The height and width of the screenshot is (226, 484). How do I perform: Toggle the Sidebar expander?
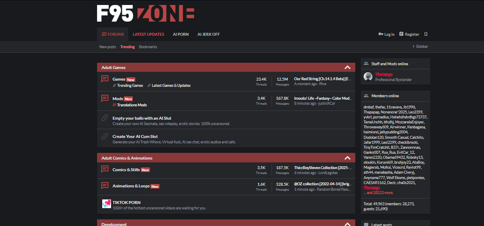click(x=420, y=47)
